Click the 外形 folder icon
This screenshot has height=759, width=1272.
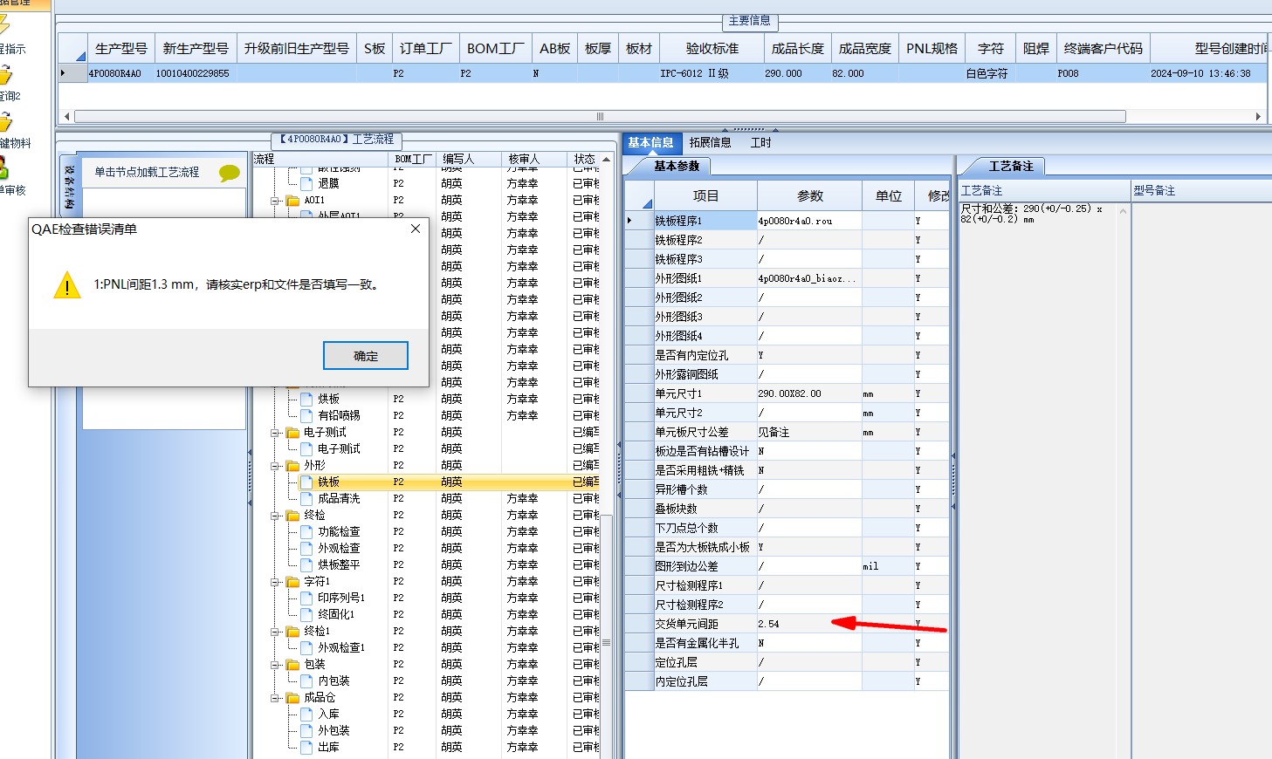click(292, 465)
